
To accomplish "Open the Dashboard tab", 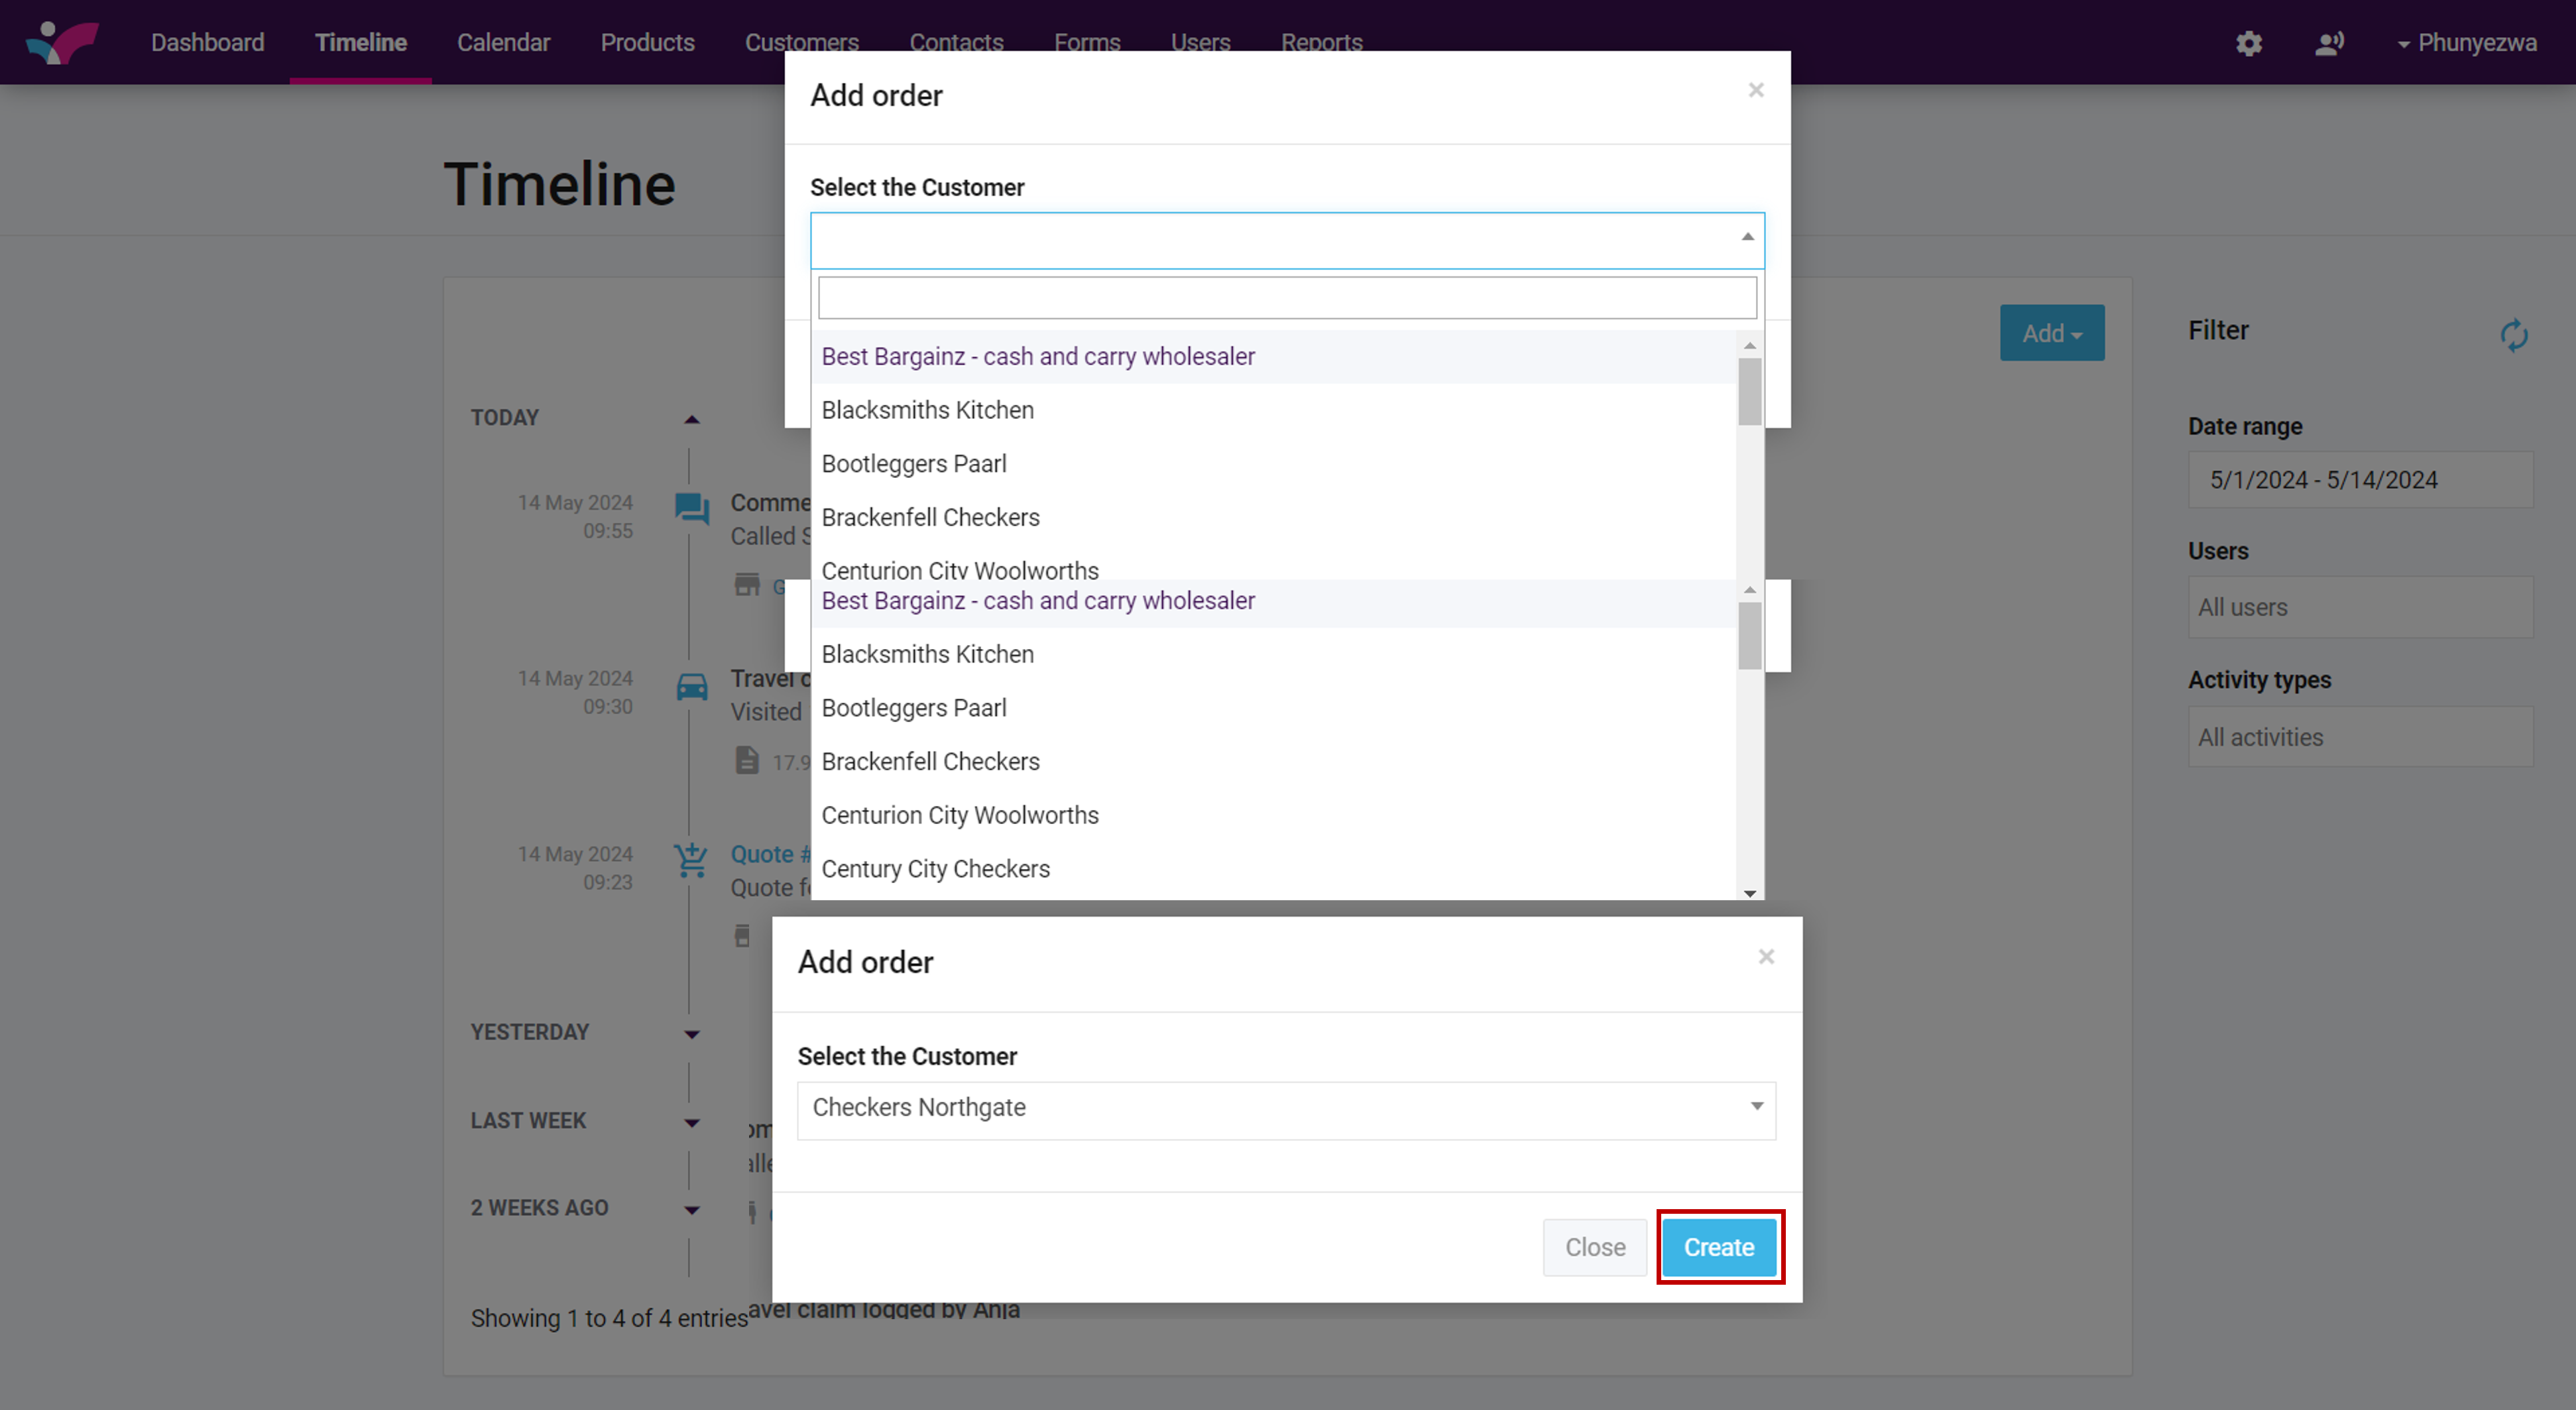I will coord(207,43).
